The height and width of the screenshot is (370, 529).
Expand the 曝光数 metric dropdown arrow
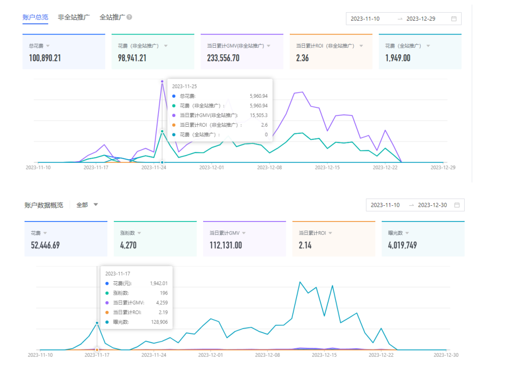point(407,233)
